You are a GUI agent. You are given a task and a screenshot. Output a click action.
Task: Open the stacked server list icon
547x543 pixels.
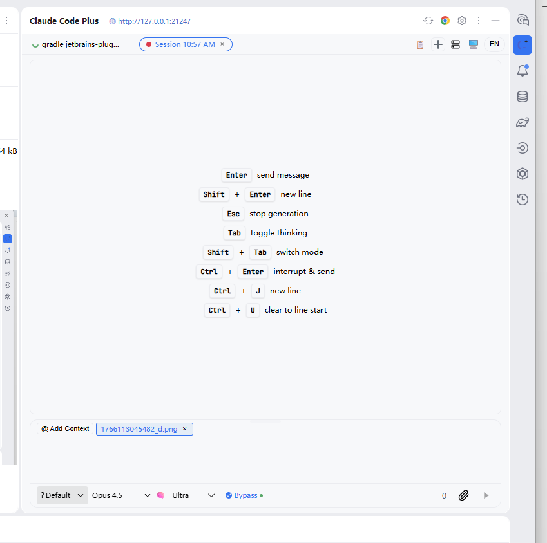coord(456,44)
